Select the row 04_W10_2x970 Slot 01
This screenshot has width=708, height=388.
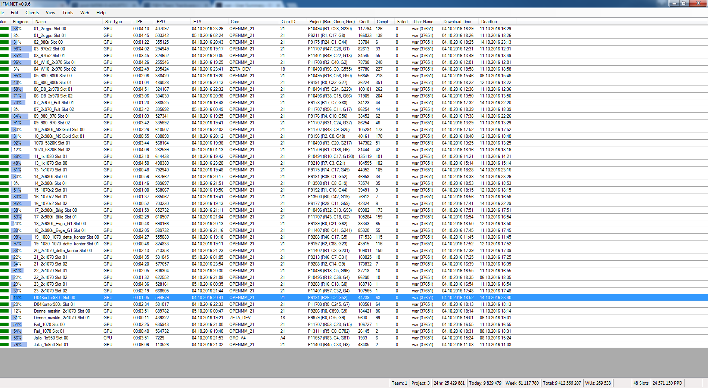(354, 62)
